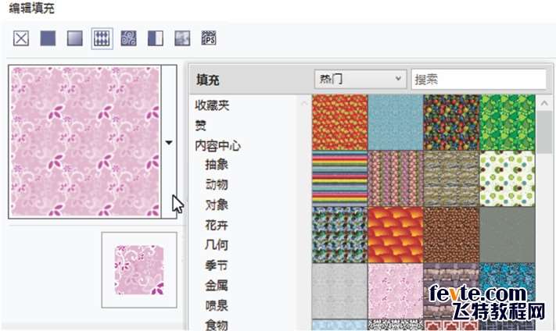Screen dimensions: 556x331
Task: Select the pink dotted columns pattern thumbnail
Action: pos(396,179)
